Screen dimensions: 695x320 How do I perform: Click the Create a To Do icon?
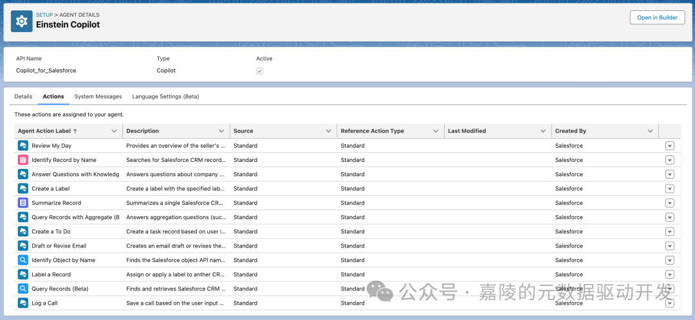click(x=23, y=231)
